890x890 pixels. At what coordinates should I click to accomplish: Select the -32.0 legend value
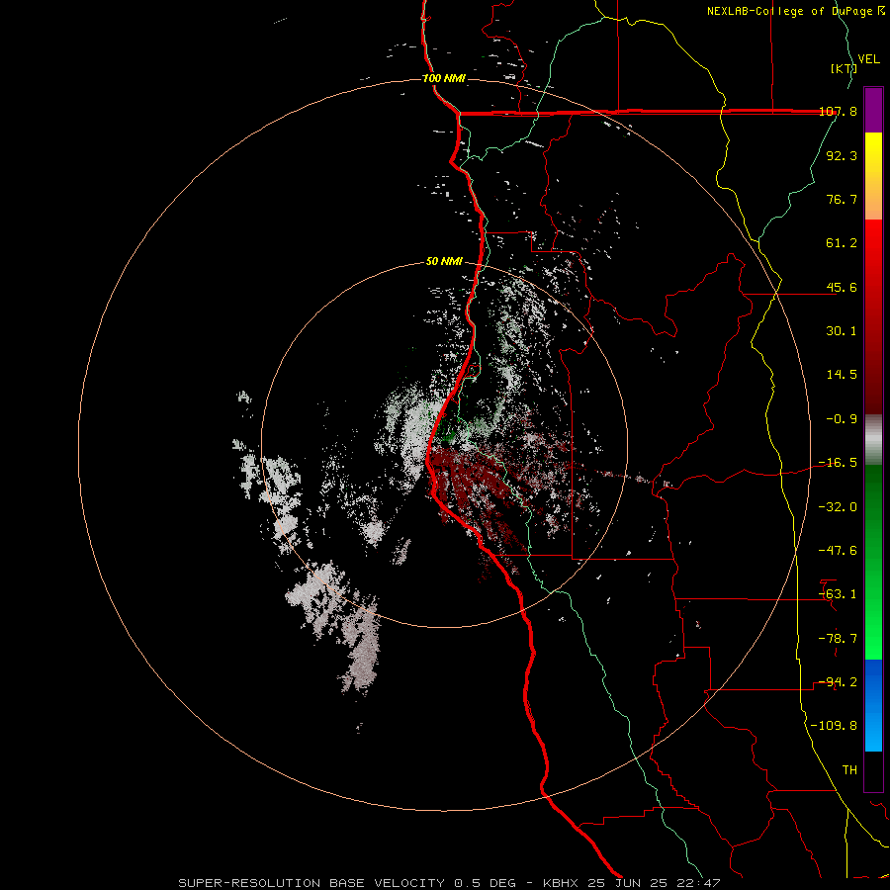[x=838, y=507]
